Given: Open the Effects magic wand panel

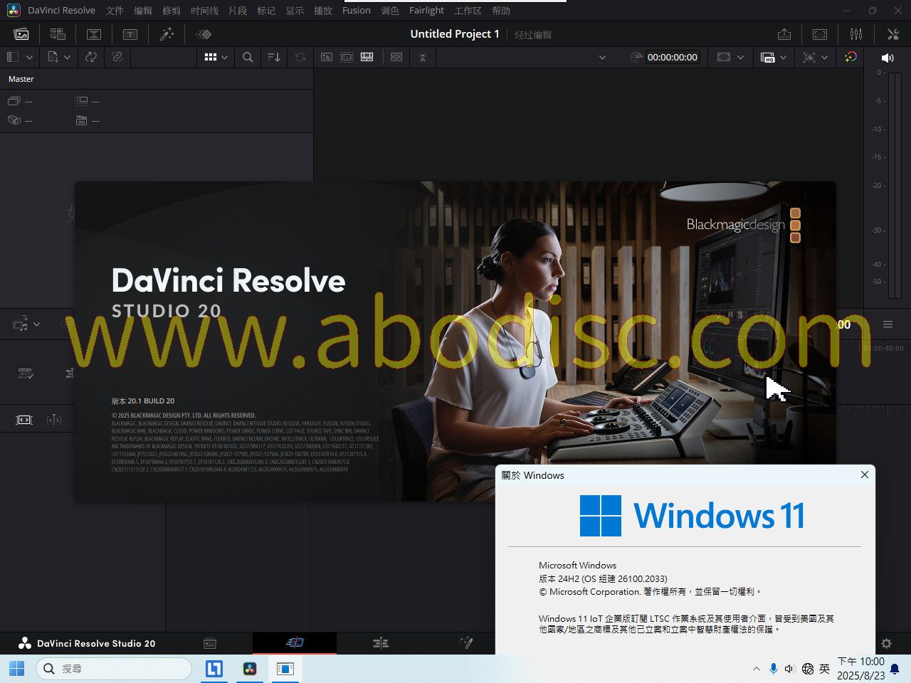Looking at the screenshot, I should click(167, 34).
